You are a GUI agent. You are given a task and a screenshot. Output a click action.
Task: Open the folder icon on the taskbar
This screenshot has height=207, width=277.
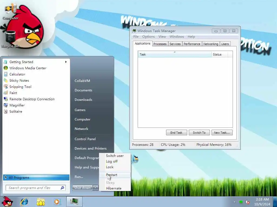(41, 202)
